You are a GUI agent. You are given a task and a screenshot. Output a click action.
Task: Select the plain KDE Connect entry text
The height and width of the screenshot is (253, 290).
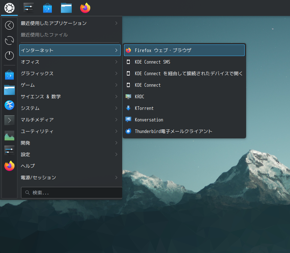click(148, 85)
